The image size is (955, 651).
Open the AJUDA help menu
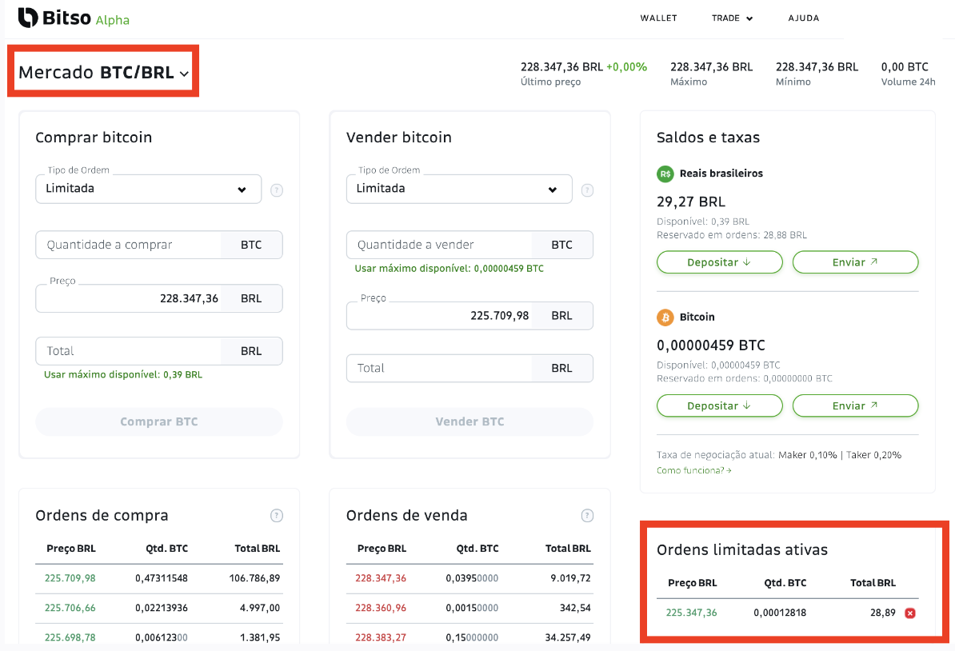pos(803,18)
